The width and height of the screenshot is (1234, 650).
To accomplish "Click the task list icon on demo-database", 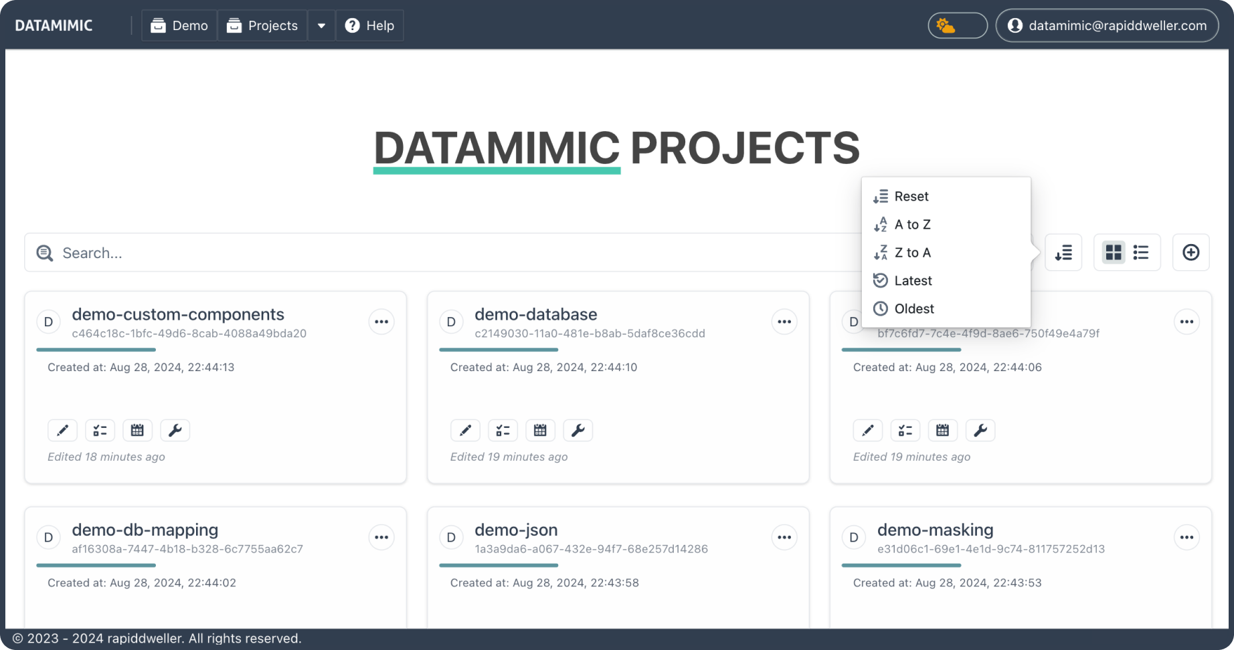I will tap(503, 430).
